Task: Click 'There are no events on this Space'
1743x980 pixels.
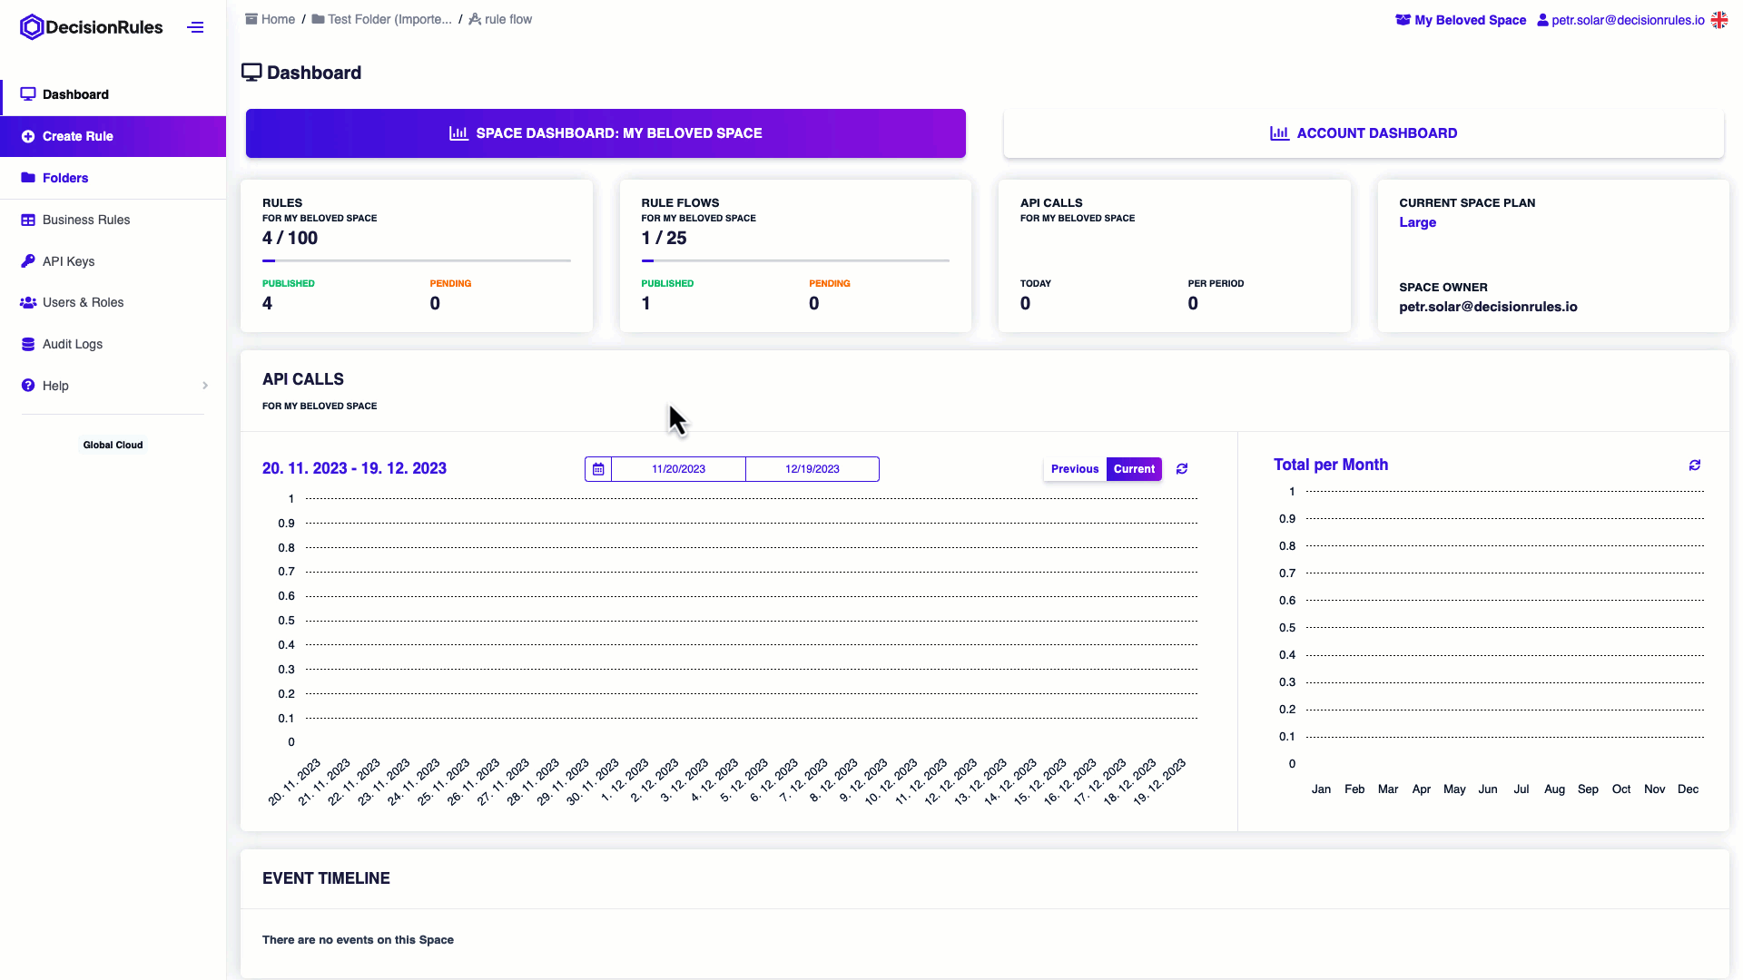Action: point(358,940)
